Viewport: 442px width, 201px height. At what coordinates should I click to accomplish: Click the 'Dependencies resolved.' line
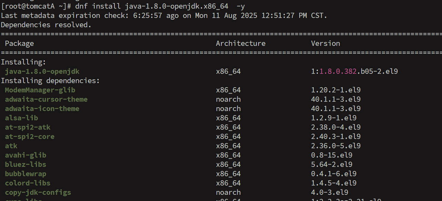(46, 25)
